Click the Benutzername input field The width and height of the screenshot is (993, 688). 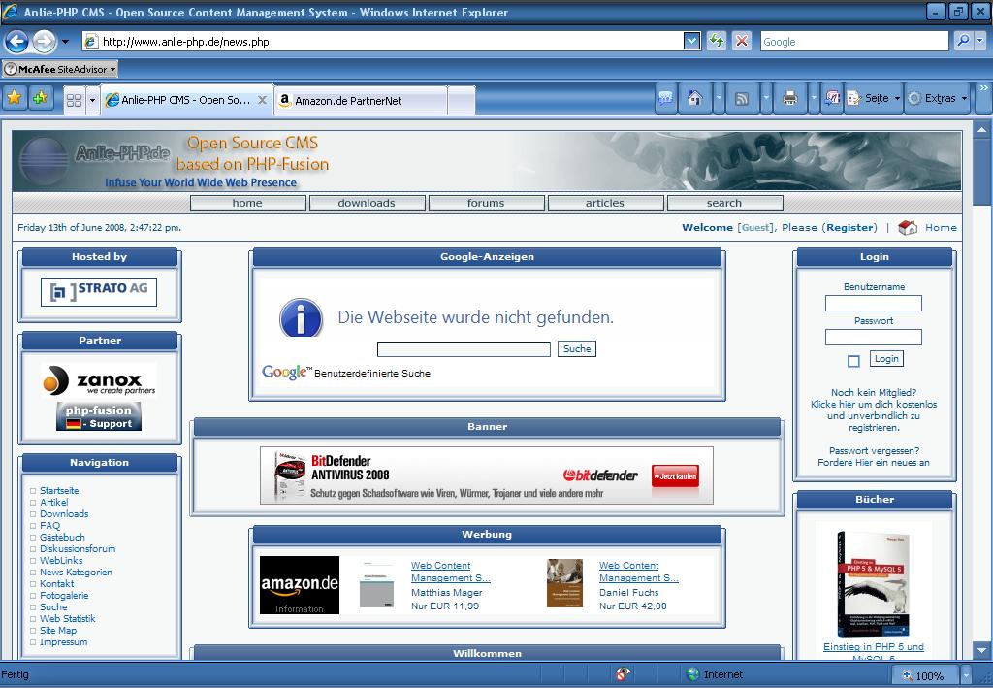point(873,303)
